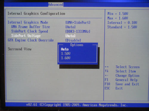Click the Internal Graphics Configuration heading
The height and width of the screenshot is (111, 149).
coord(36,14)
